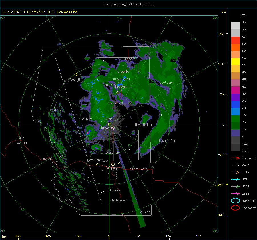Click the Strathmore town label
The width and height of the screenshot is (257, 240).
pyautogui.click(x=139, y=169)
